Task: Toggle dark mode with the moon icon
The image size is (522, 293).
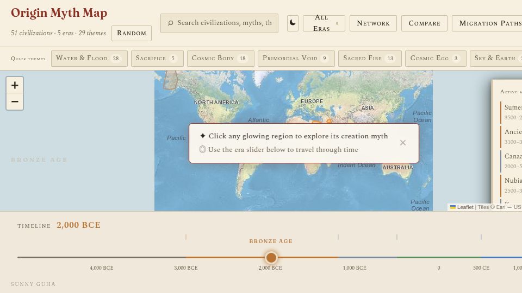Action: click(293, 23)
